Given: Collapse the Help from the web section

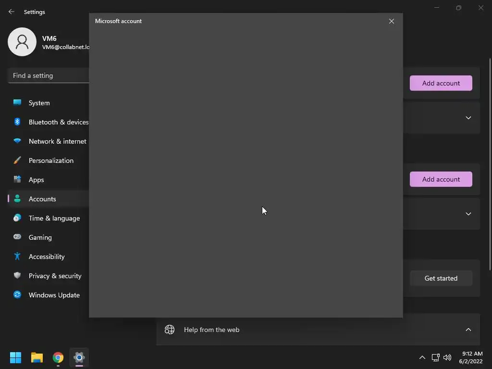Looking at the screenshot, I should point(468,330).
